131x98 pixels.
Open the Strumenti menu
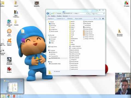pos(65,16)
